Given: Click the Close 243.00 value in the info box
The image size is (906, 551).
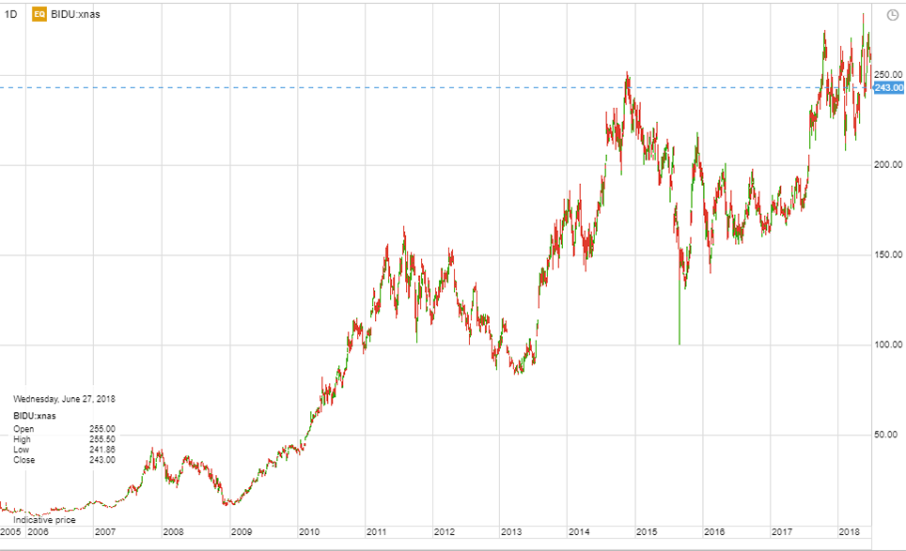Looking at the screenshot, I should (x=102, y=460).
